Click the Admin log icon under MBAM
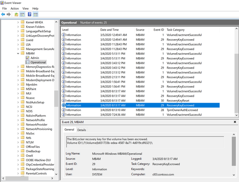 click(x=28, y=58)
